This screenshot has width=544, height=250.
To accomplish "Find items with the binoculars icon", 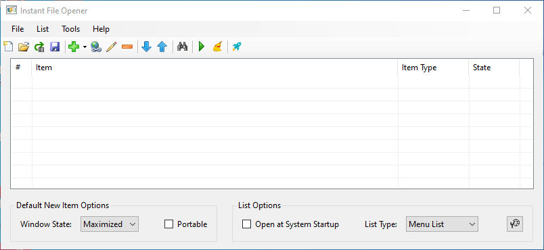I will [x=182, y=47].
